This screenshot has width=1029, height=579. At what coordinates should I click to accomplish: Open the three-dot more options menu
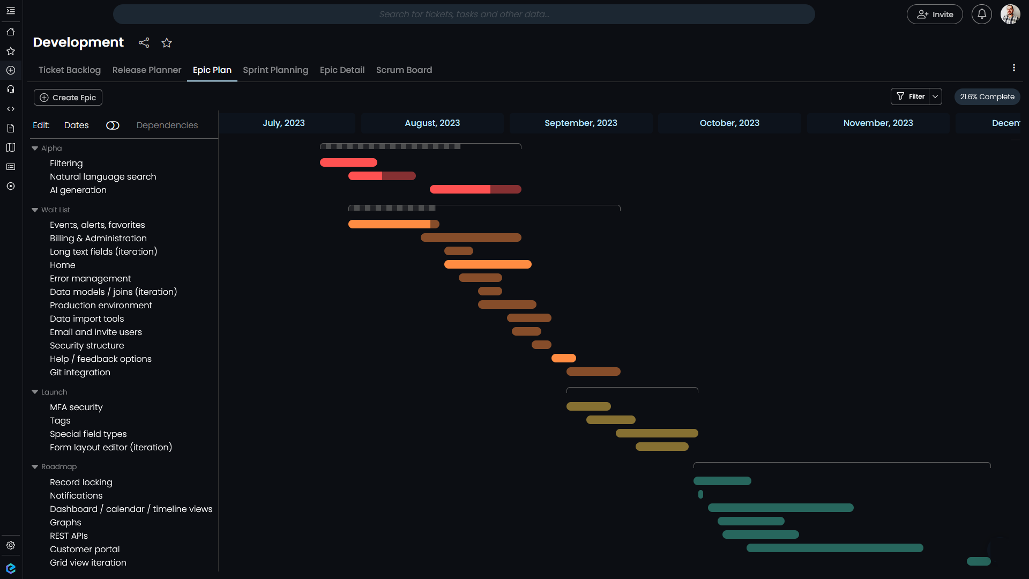[x=1013, y=68]
